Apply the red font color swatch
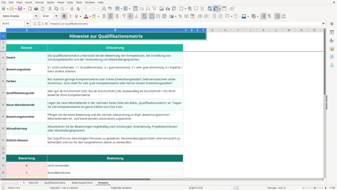 click(x=86, y=16)
